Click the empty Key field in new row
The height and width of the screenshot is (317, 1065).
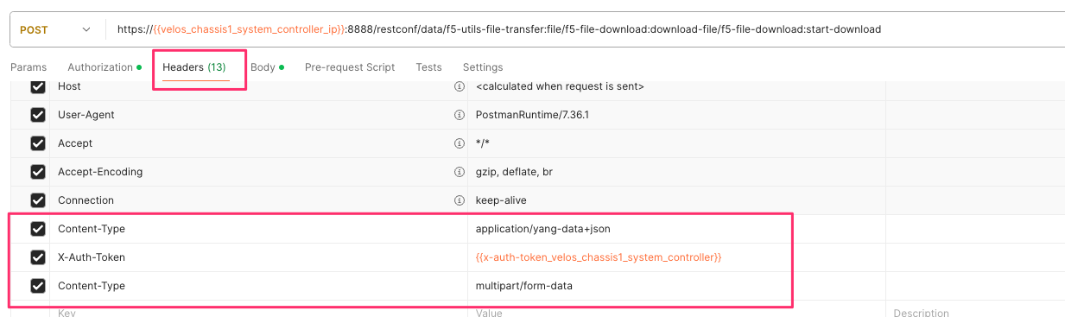[x=259, y=309]
